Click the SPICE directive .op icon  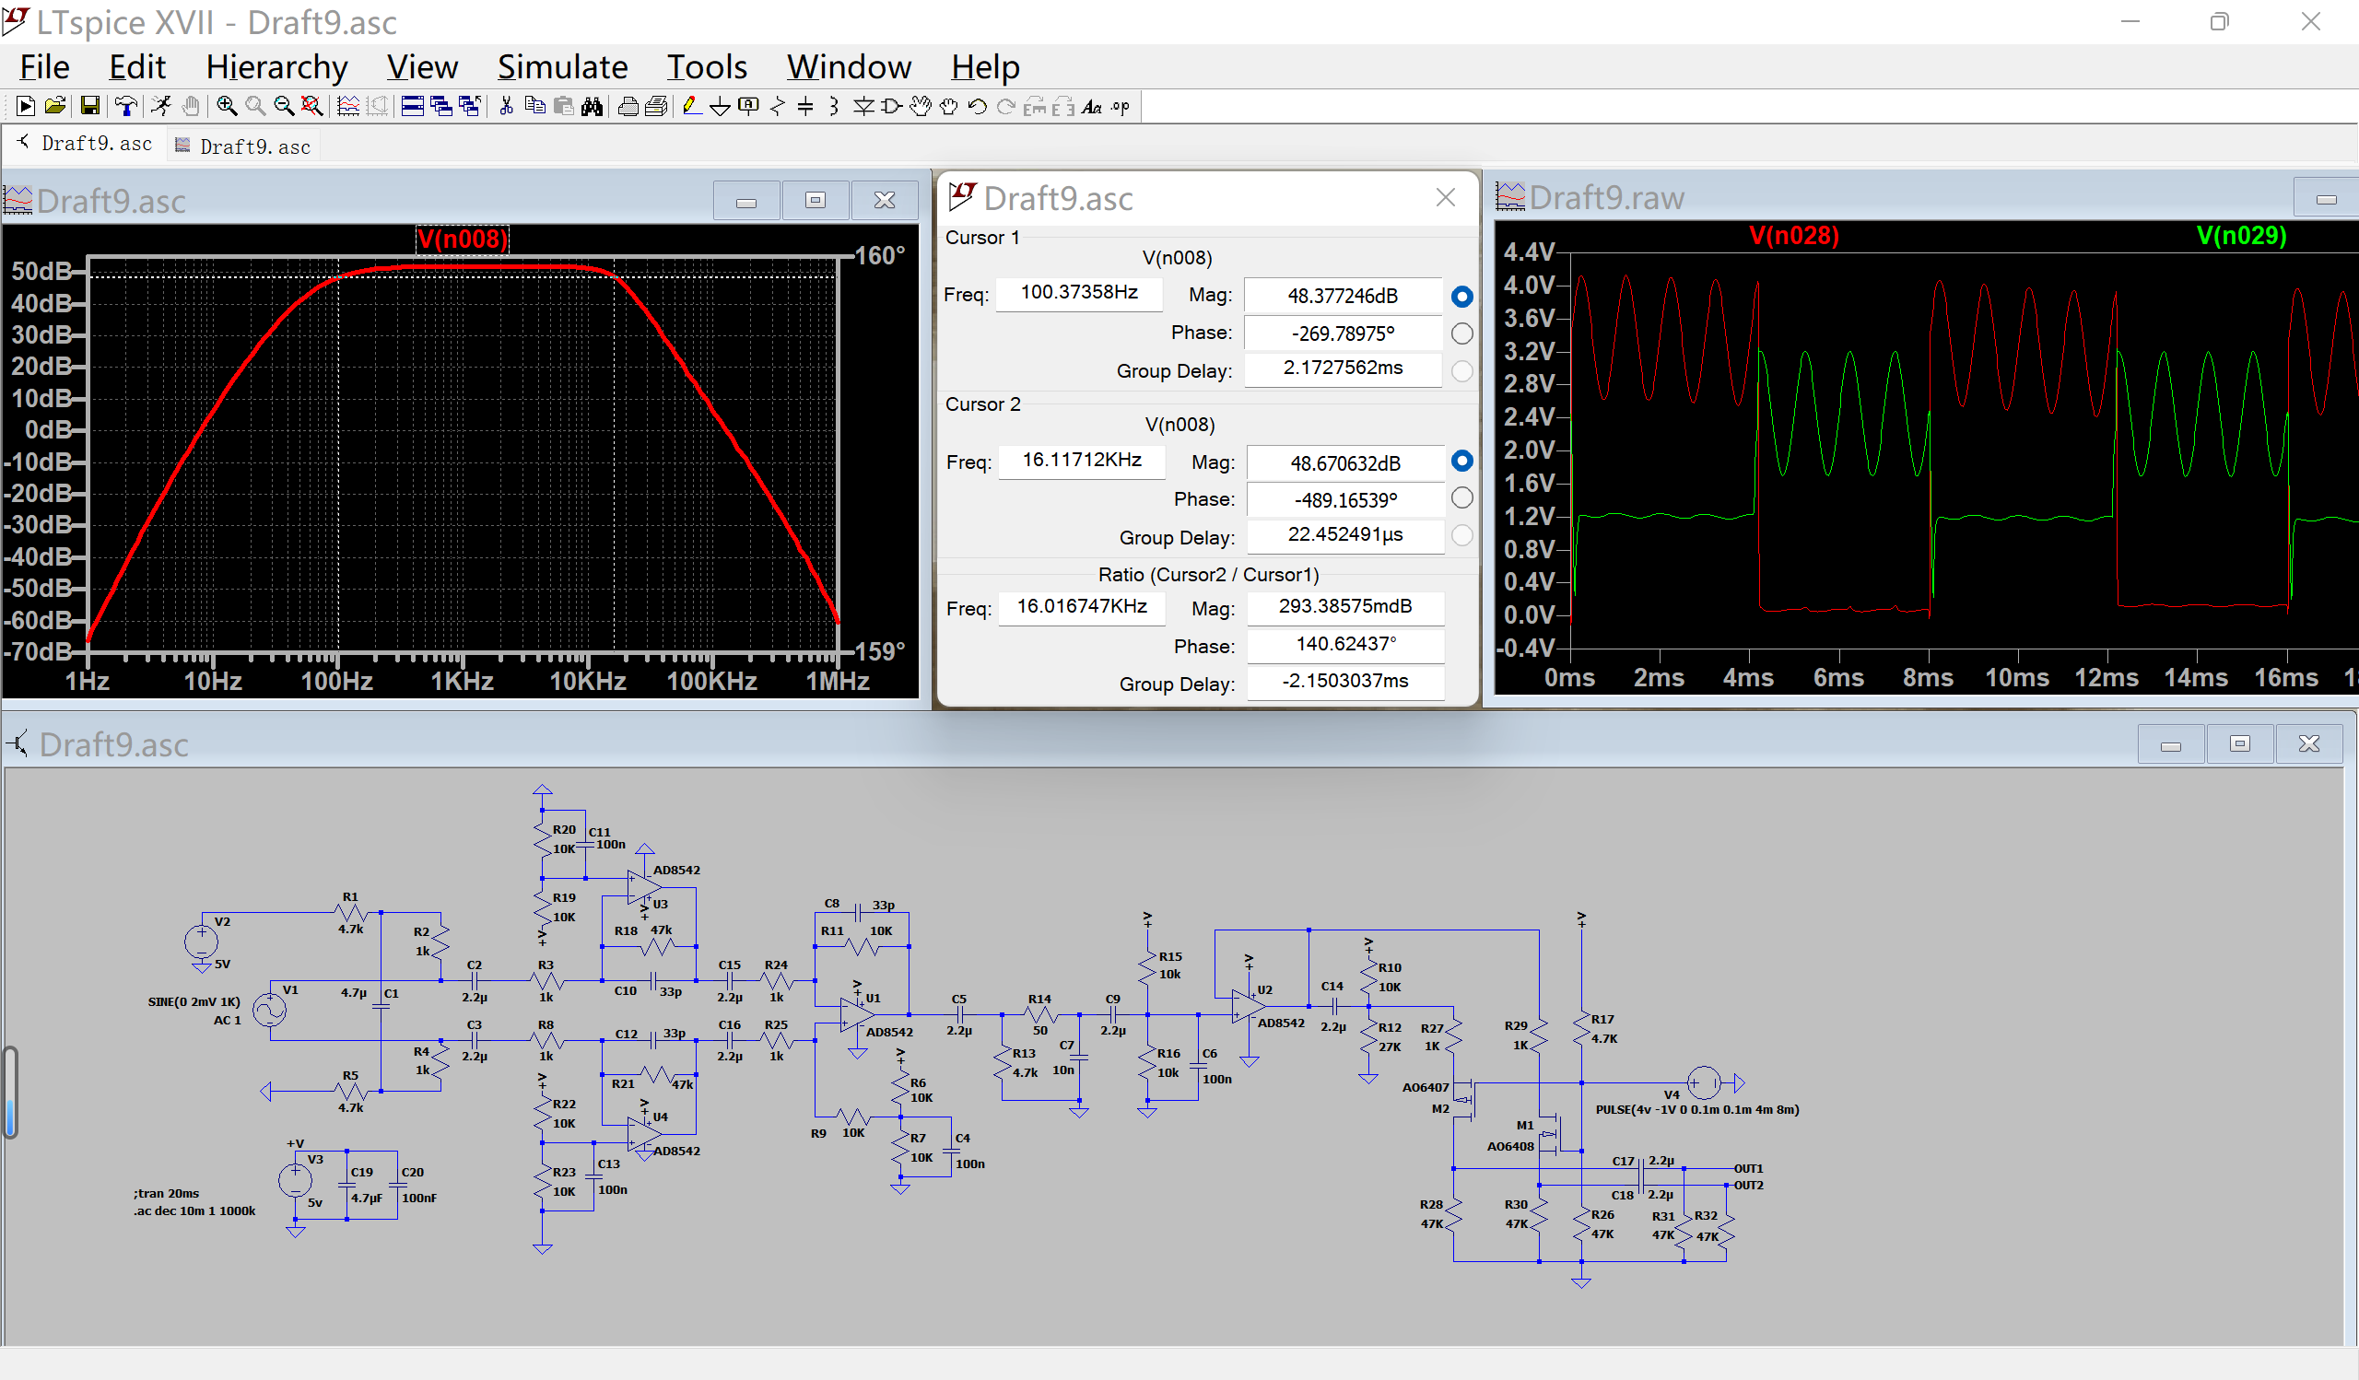point(1121,107)
